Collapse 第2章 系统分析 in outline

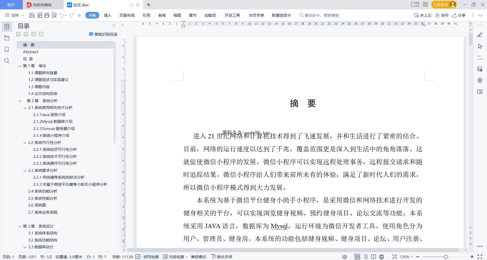click(20, 101)
